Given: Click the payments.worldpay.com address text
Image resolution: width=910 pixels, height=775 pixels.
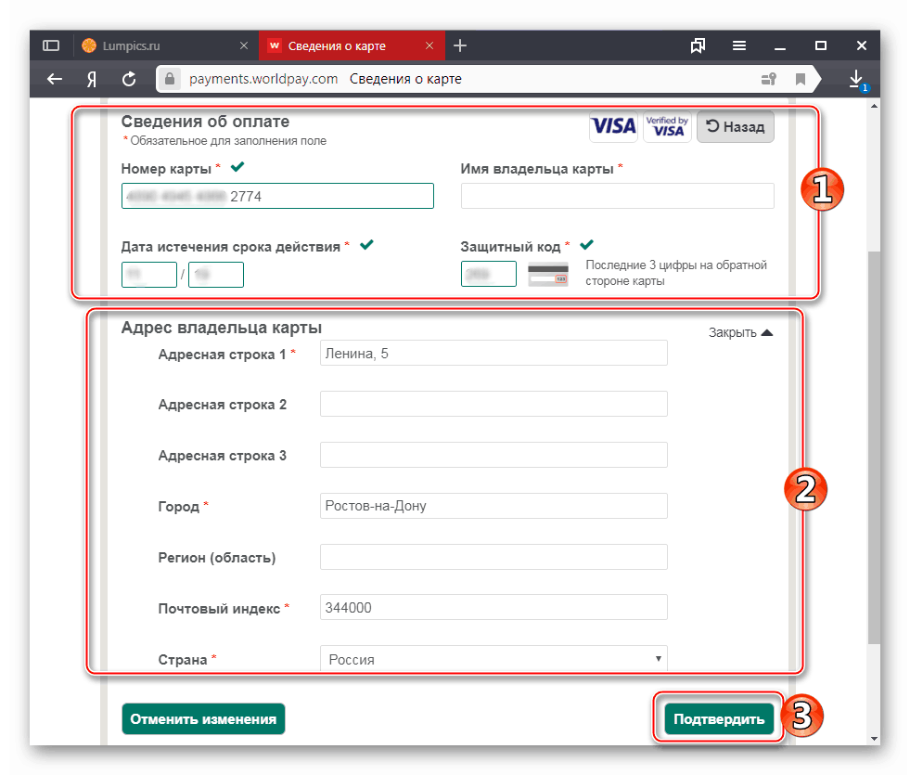Looking at the screenshot, I should click(x=263, y=78).
